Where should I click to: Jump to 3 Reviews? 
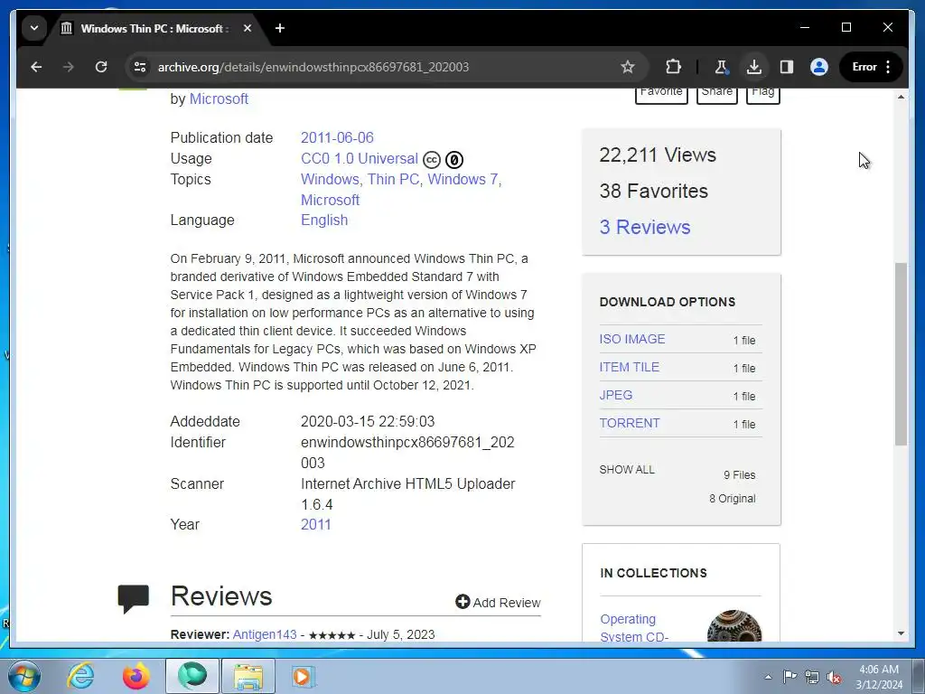pyautogui.click(x=644, y=227)
